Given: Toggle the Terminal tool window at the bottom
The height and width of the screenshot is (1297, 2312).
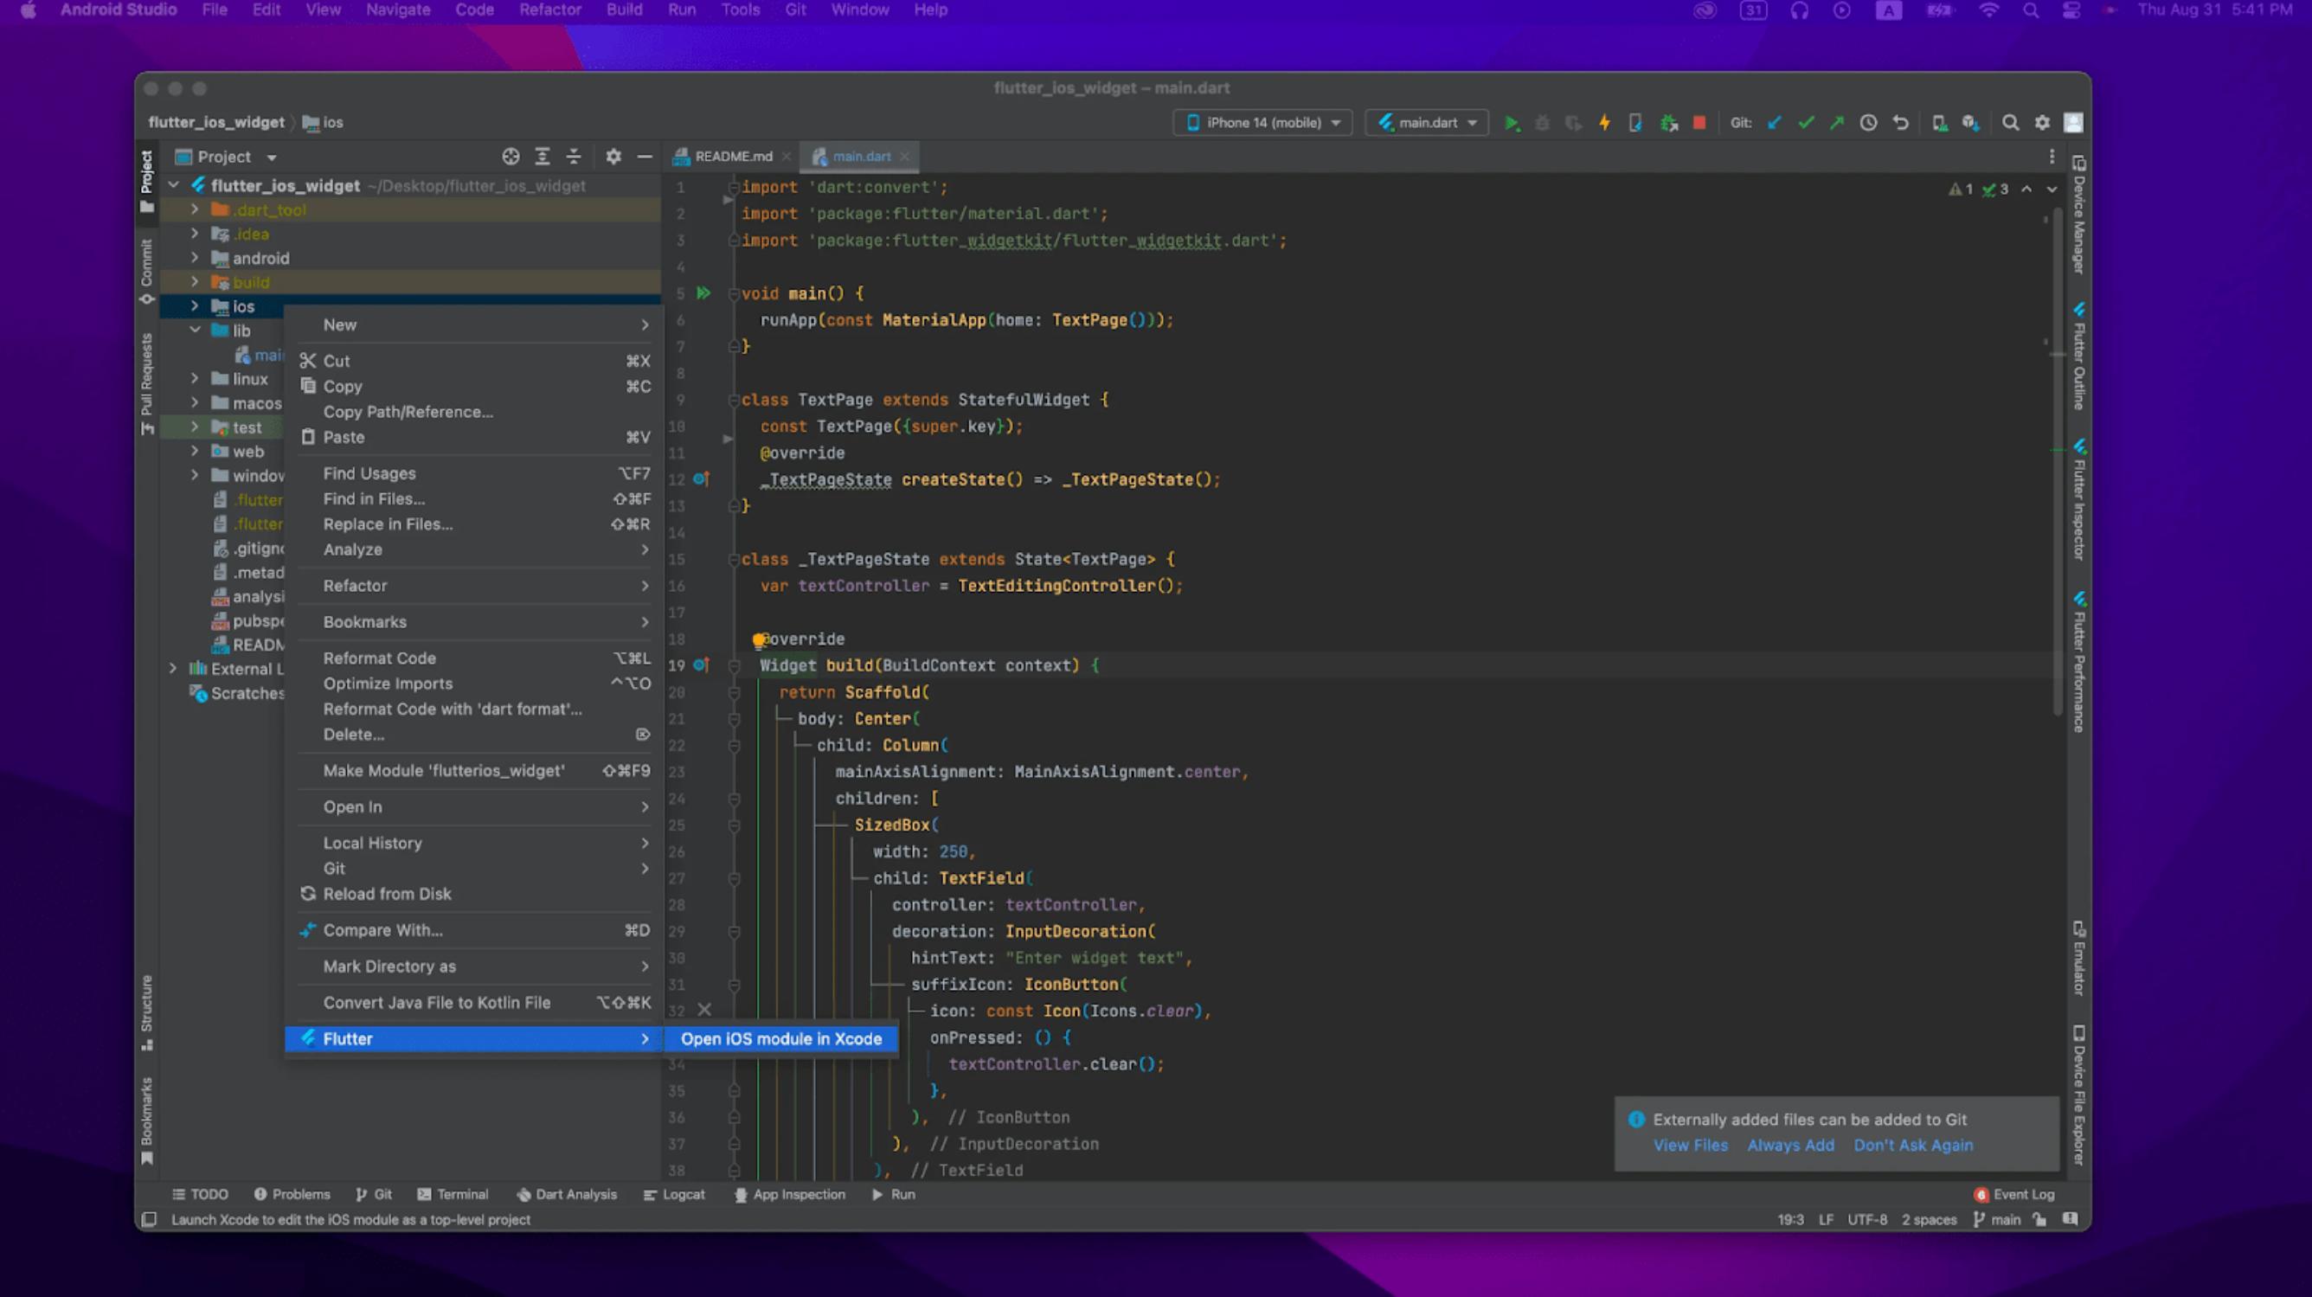Looking at the screenshot, I should pos(453,1194).
